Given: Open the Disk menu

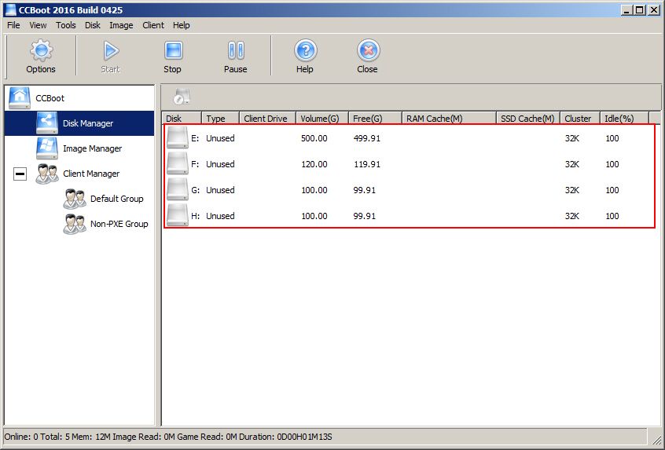Looking at the screenshot, I should [x=93, y=25].
